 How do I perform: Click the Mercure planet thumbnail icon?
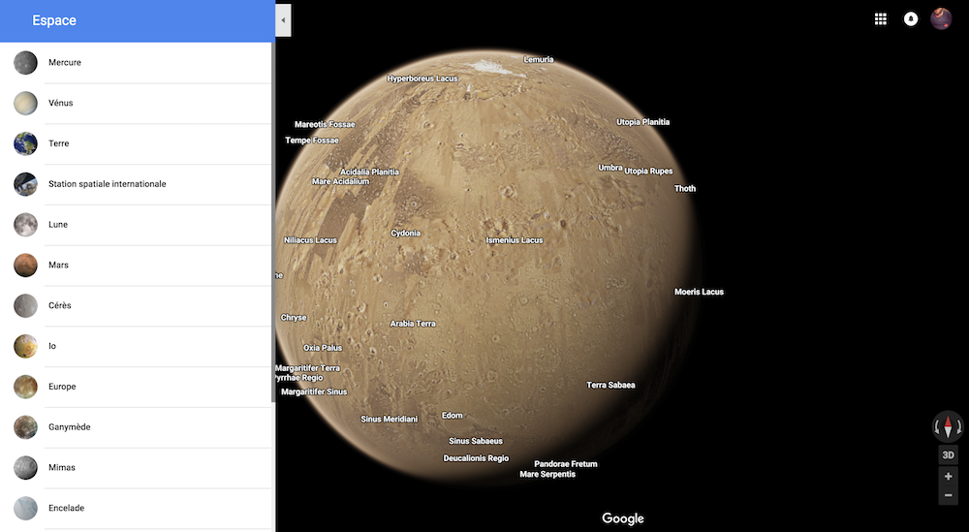pos(25,63)
